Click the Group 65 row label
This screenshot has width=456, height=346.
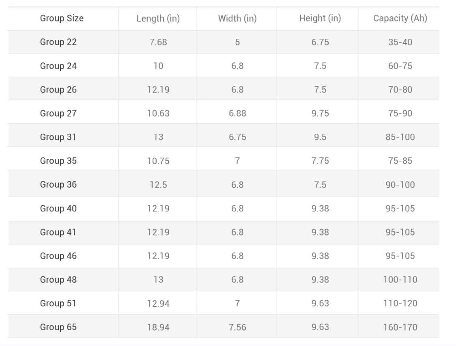pyautogui.click(x=58, y=327)
